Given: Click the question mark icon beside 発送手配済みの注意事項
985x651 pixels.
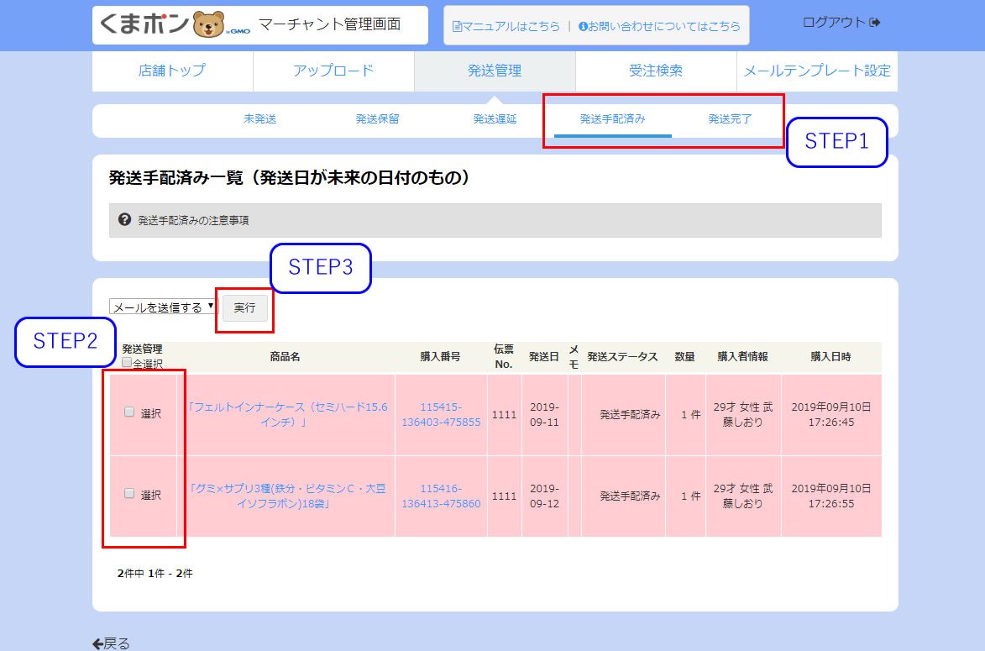Looking at the screenshot, I should pyautogui.click(x=125, y=220).
